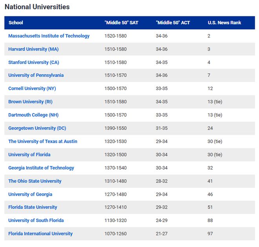The width and height of the screenshot is (259, 247).
Task: Click the School column header
Action: [16, 23]
